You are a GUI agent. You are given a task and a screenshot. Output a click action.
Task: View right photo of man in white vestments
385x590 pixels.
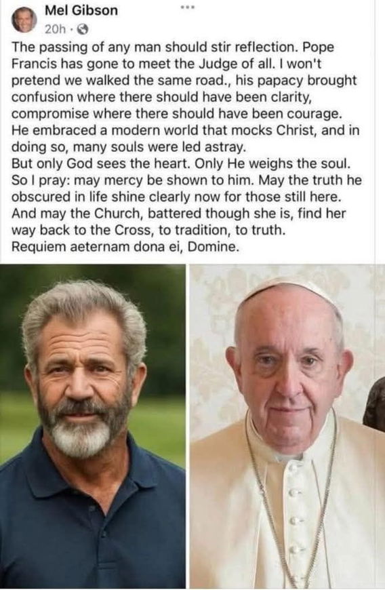[x=287, y=427]
